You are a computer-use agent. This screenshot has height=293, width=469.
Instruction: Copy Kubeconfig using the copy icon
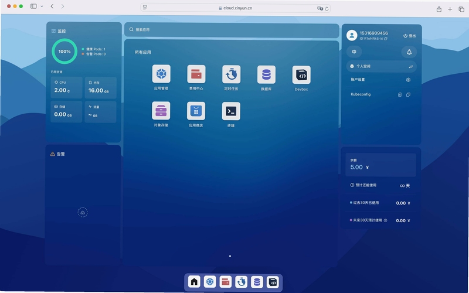pyautogui.click(x=408, y=94)
